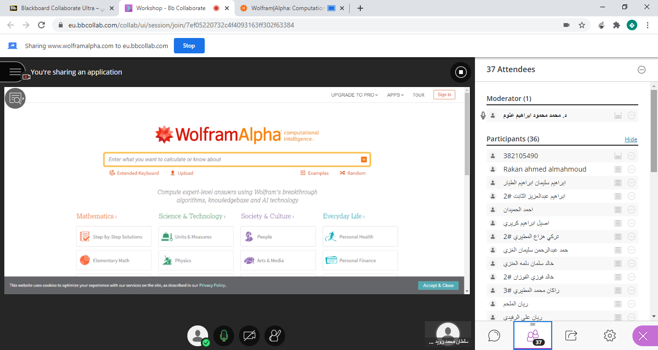Select participant row احمد الحميدان
Screen dimensions: 658x350
[x=562, y=210]
